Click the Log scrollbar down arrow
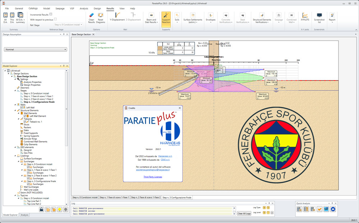Viewport: 359px width, 223px height. coord(234,214)
